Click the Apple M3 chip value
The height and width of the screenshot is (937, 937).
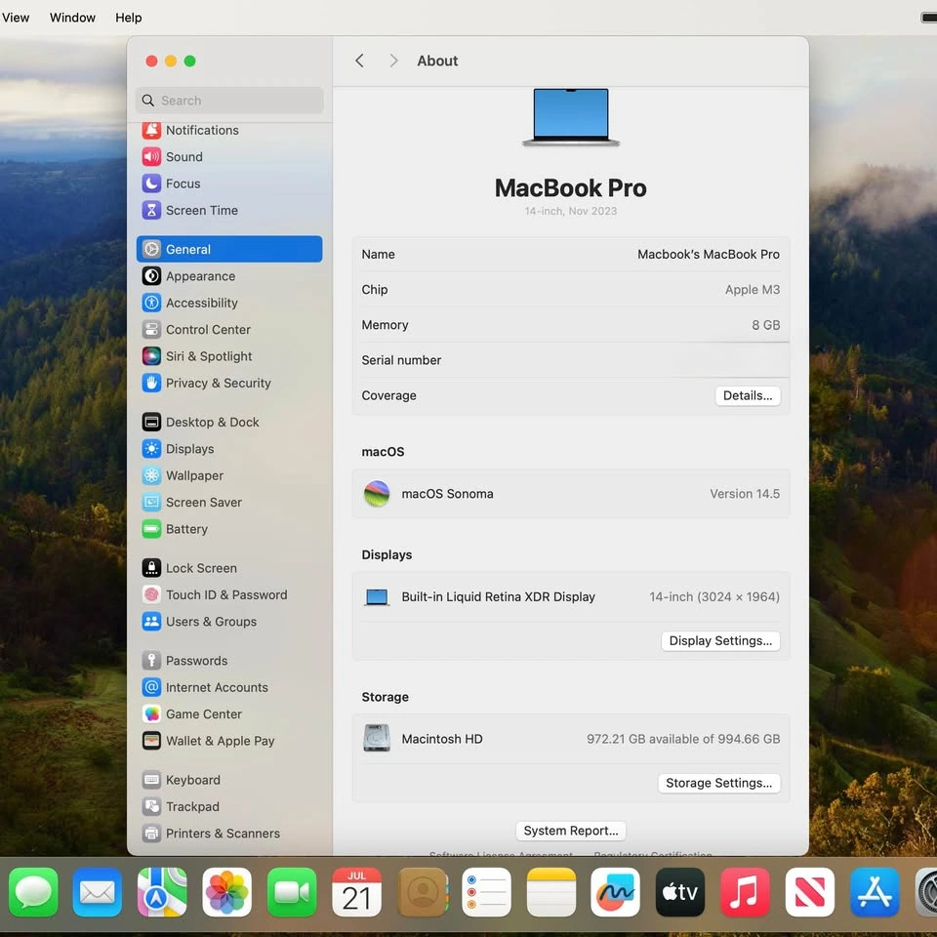(x=753, y=290)
